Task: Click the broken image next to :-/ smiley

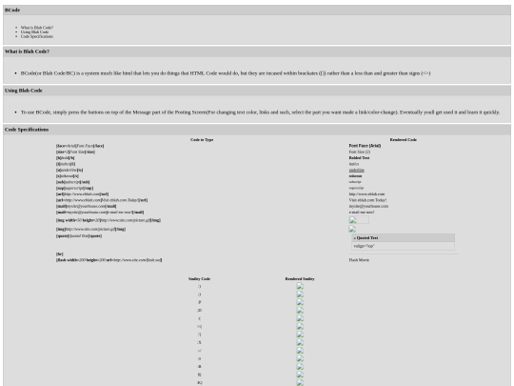Action: (x=300, y=351)
